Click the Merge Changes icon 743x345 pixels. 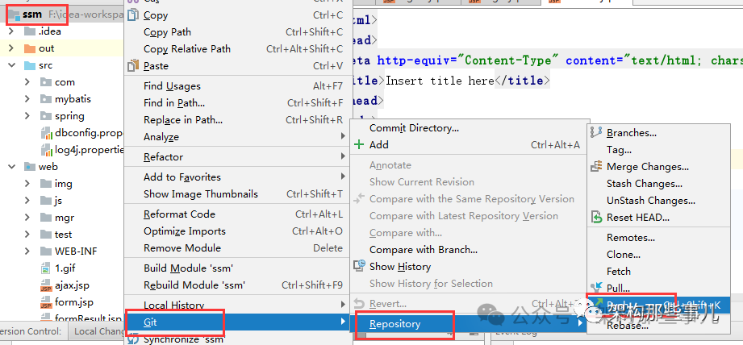coord(596,166)
